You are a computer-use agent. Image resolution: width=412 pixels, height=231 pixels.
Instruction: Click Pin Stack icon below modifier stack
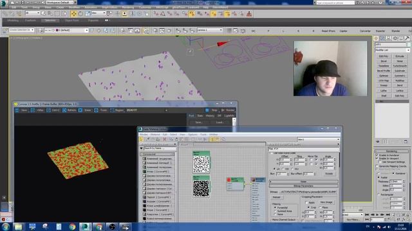tap(378, 141)
